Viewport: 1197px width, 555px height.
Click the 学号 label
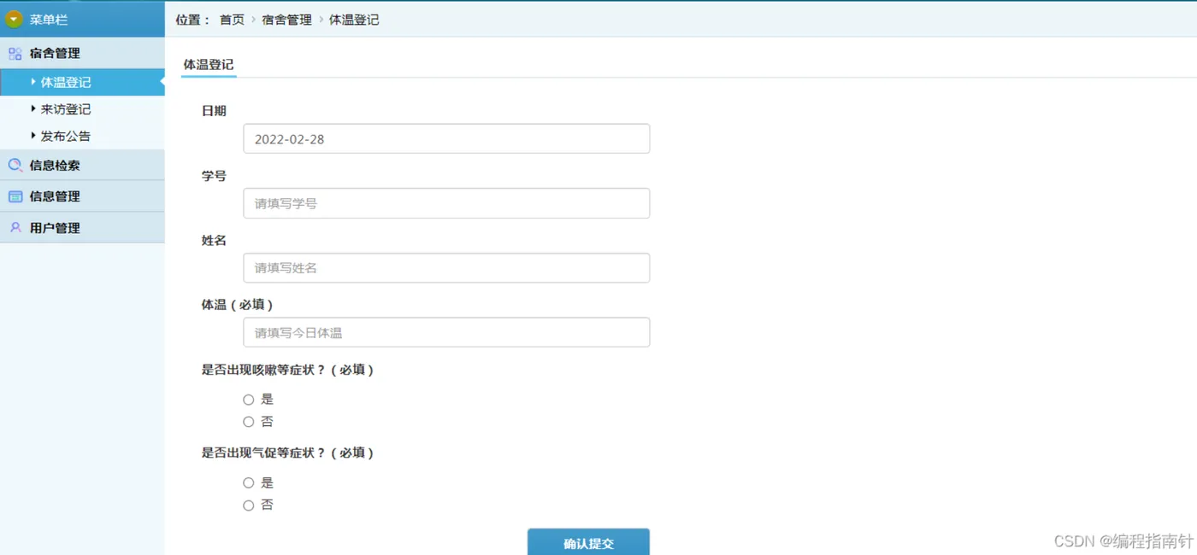tap(214, 176)
